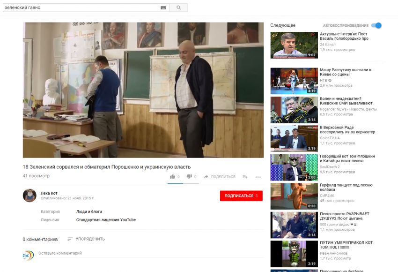Open the Говорящий кот Том thumbnail
Screen dimensions: 398x272
click(x=294, y=167)
